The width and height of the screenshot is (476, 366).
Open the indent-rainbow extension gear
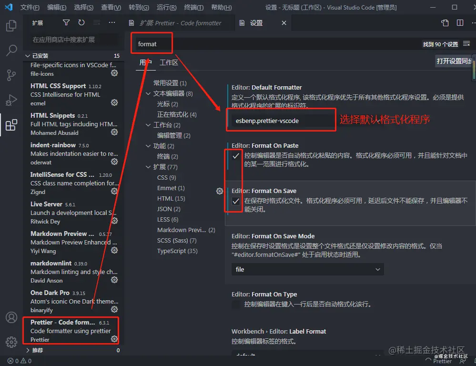click(x=114, y=162)
